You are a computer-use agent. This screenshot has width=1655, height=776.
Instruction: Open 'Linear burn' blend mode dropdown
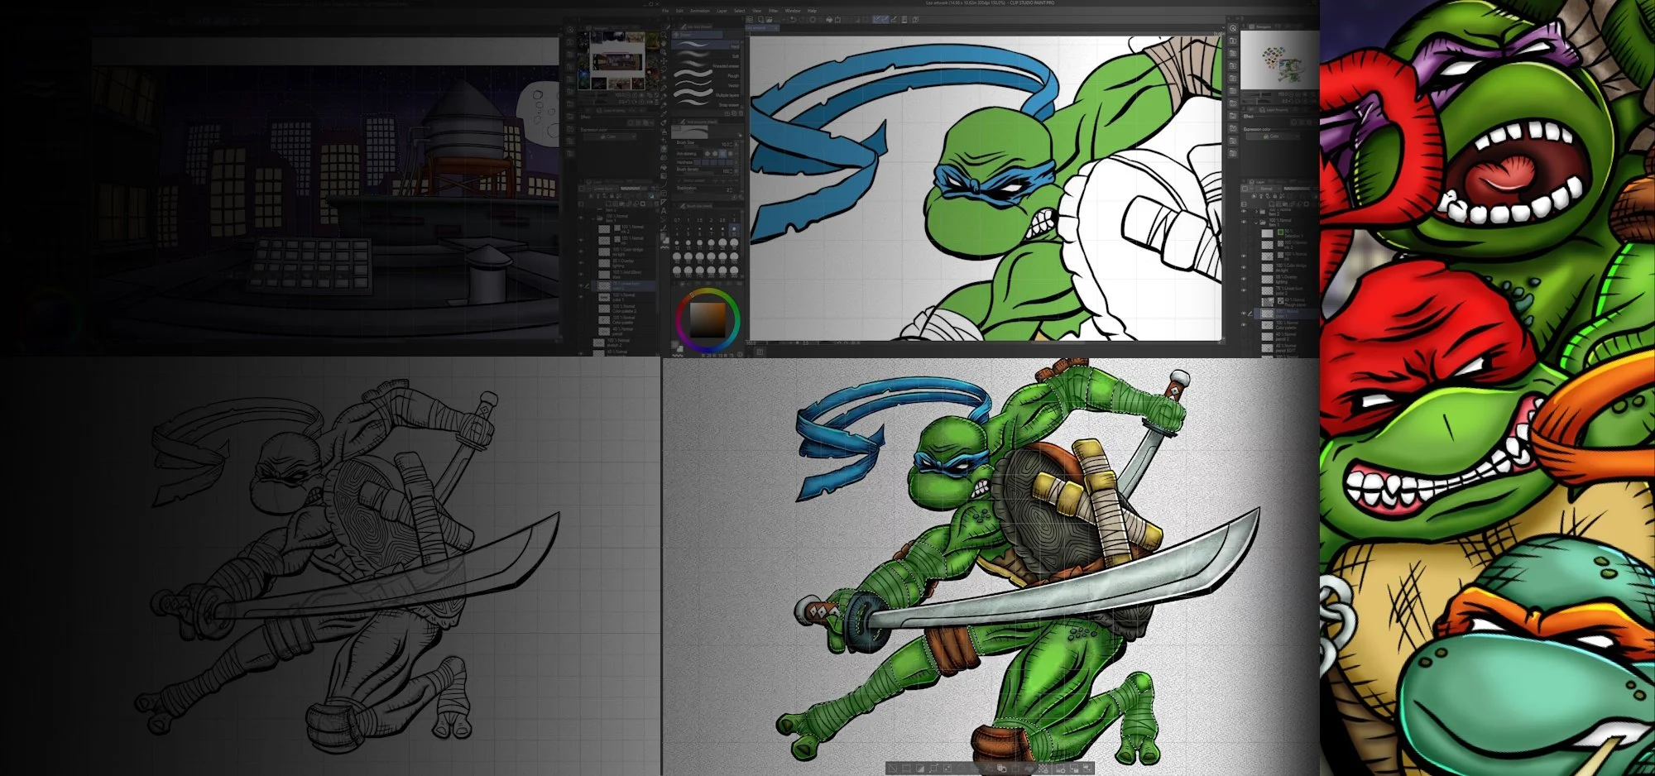pyautogui.click(x=605, y=189)
